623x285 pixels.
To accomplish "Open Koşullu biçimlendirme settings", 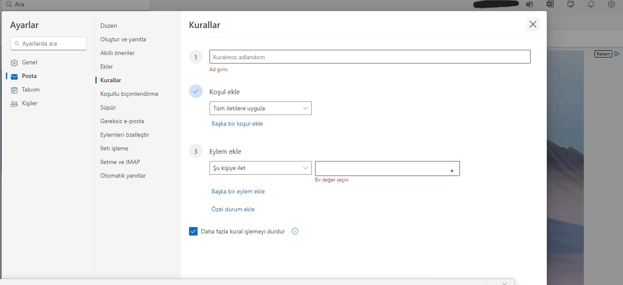I will point(129,94).
